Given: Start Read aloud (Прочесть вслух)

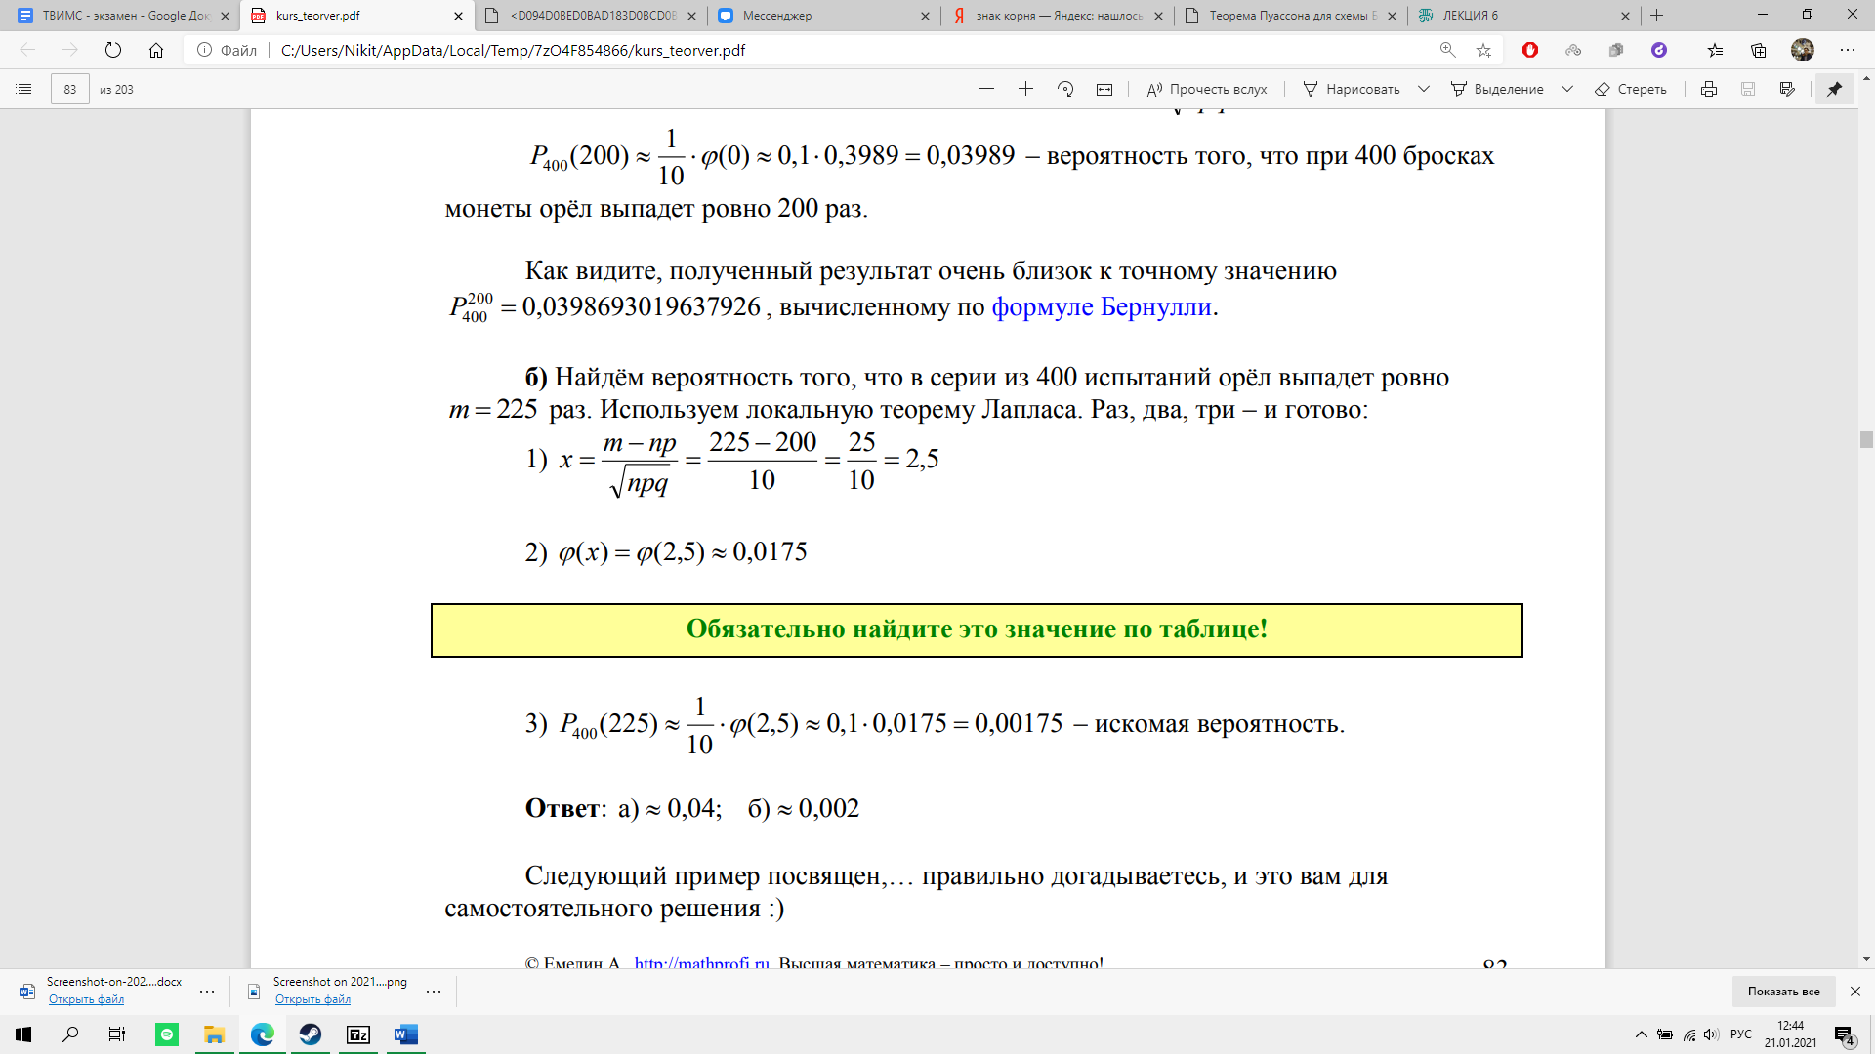Looking at the screenshot, I should pyautogui.click(x=1207, y=89).
